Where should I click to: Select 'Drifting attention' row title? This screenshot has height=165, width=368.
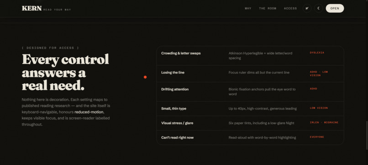(x=175, y=89)
